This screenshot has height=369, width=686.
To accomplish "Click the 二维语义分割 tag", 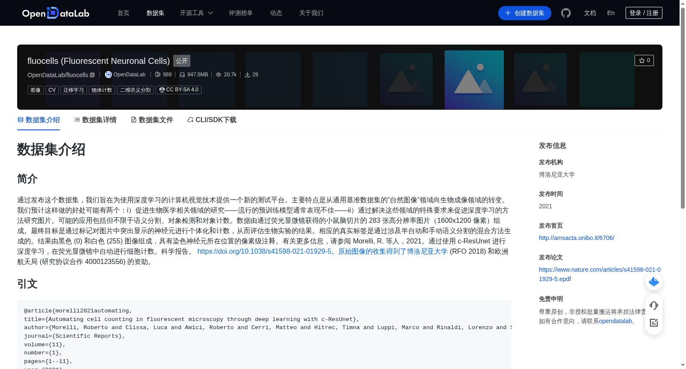I will coord(135,90).
